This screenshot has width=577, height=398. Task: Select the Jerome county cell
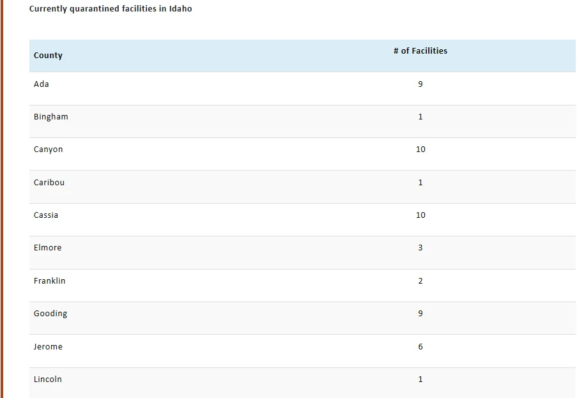point(48,347)
